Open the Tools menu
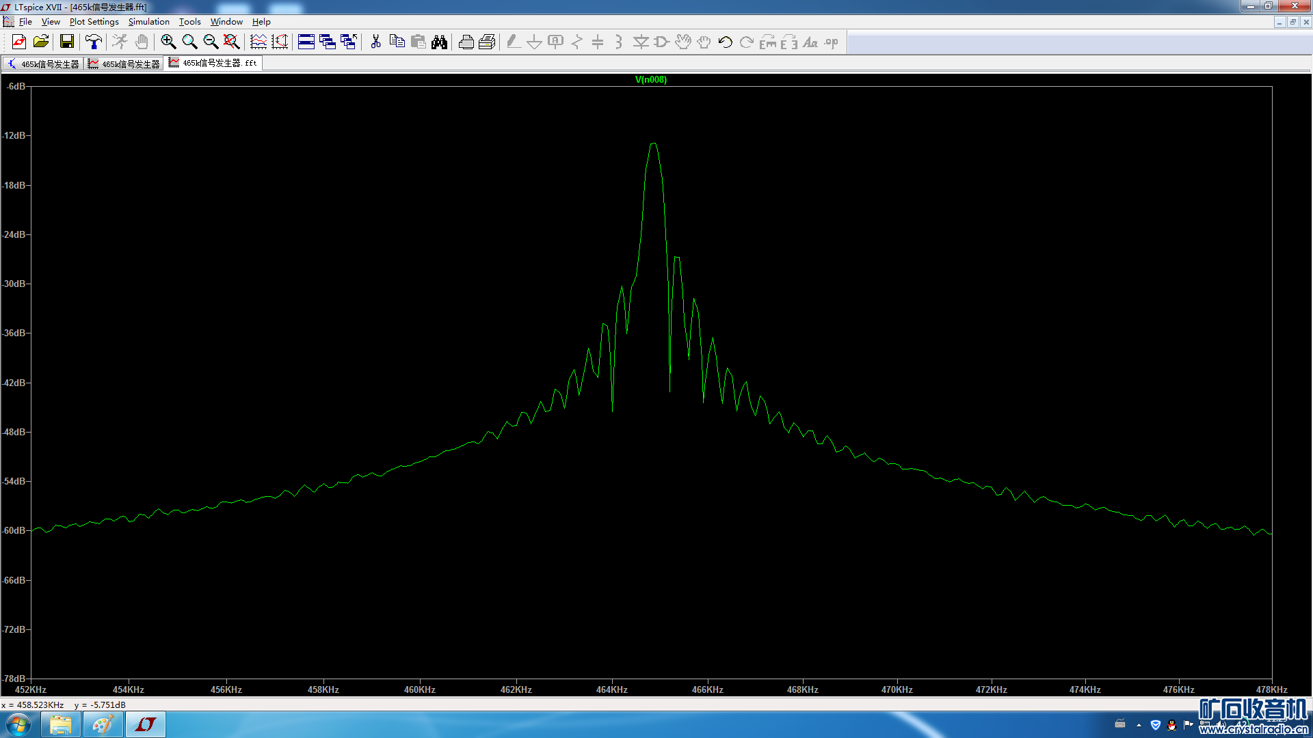 [x=189, y=22]
